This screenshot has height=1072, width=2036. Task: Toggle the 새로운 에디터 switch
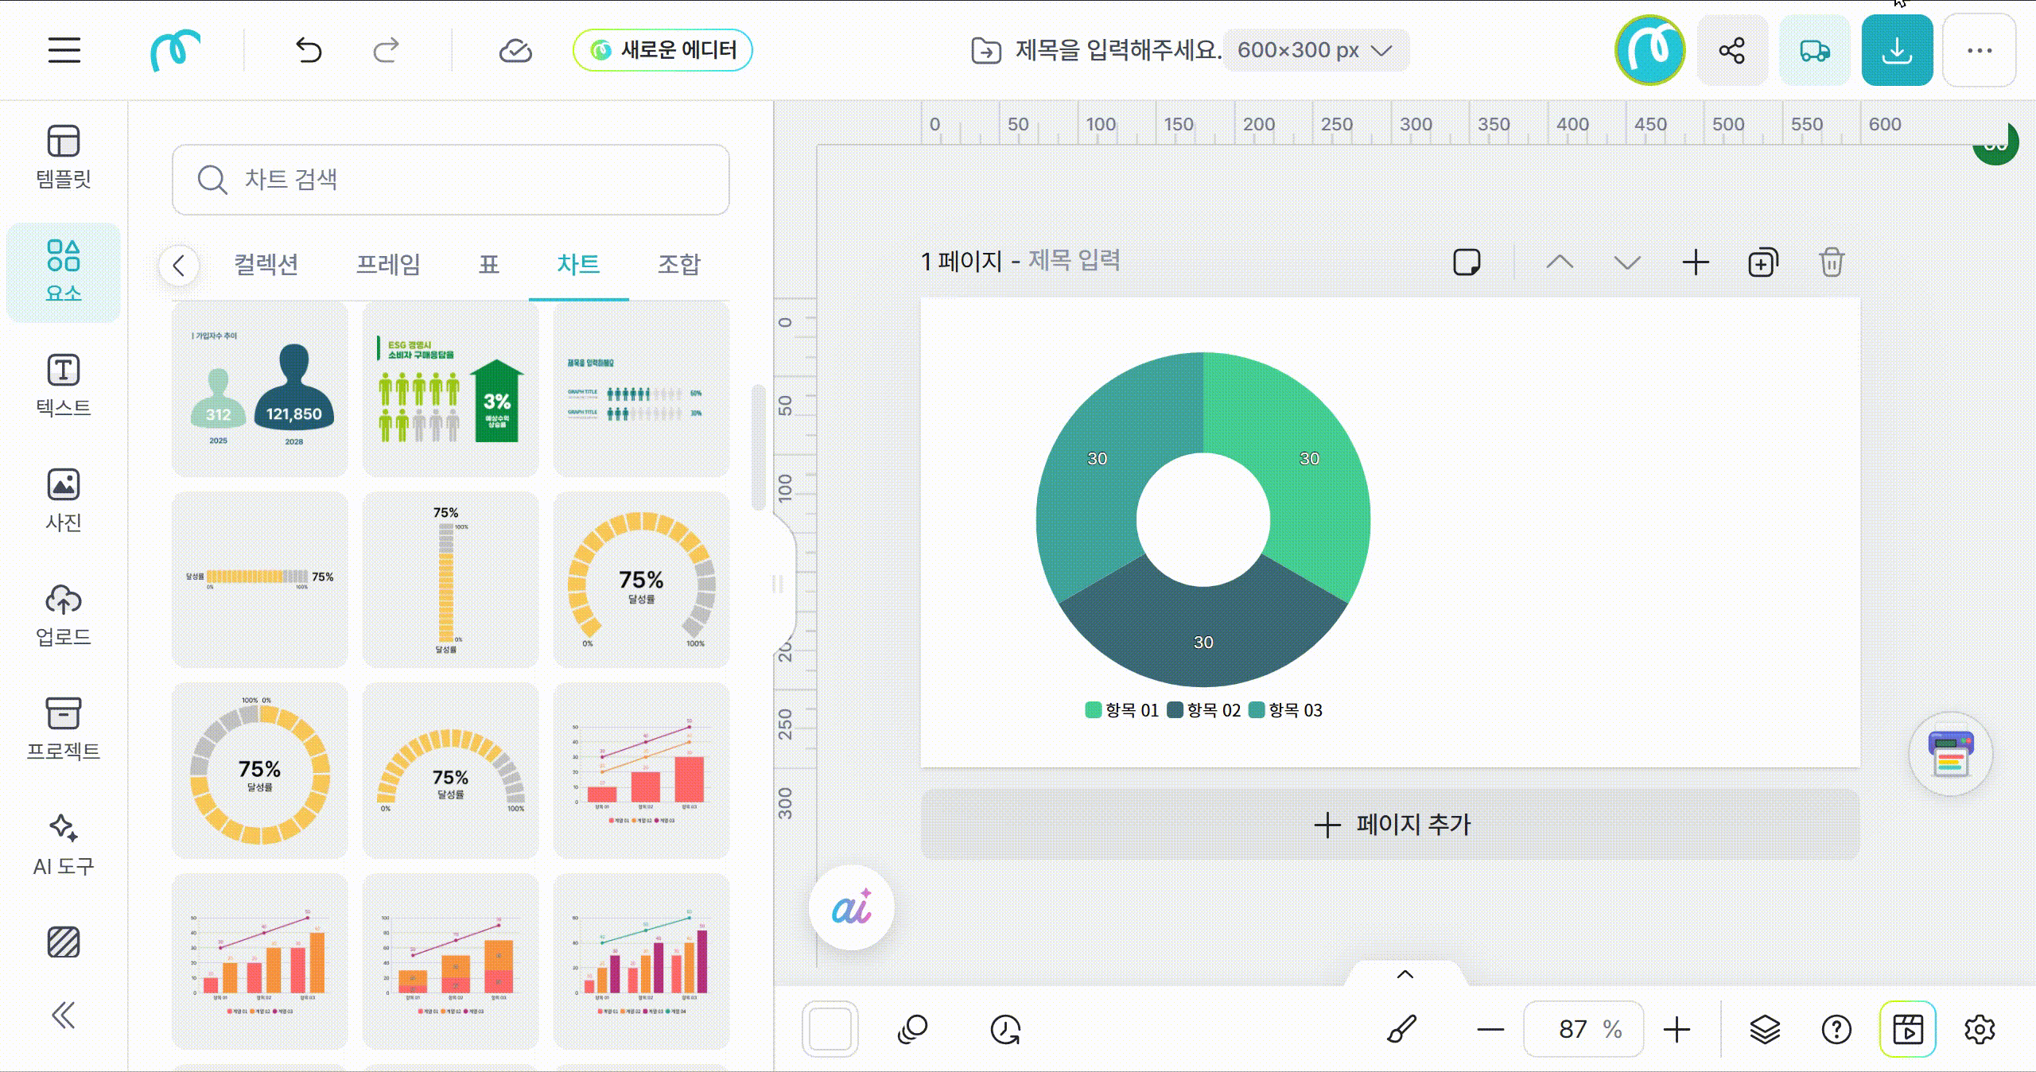[662, 50]
